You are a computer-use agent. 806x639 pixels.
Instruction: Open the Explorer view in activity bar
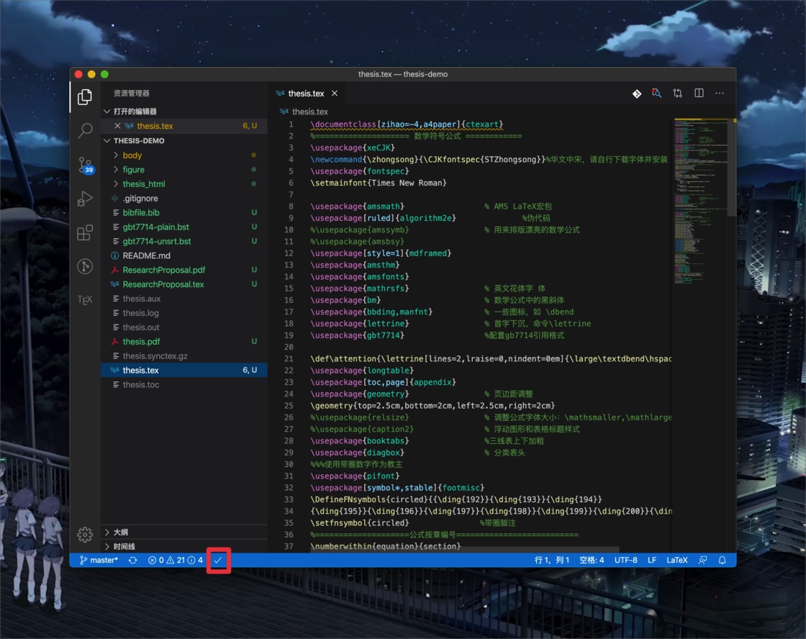pos(85,96)
